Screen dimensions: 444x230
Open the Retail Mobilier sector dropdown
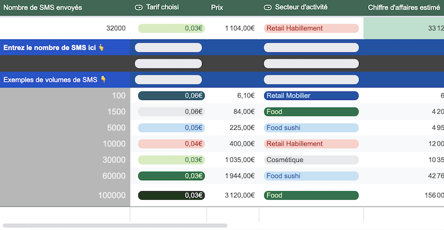tap(311, 96)
